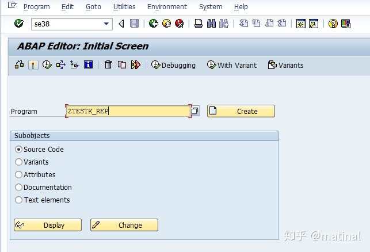Select the Documentation radio button

point(18,188)
